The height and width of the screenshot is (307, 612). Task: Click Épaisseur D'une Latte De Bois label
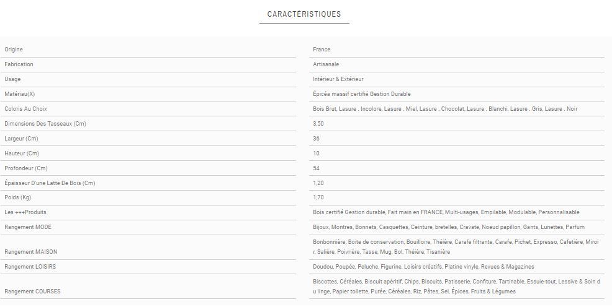[50, 183]
